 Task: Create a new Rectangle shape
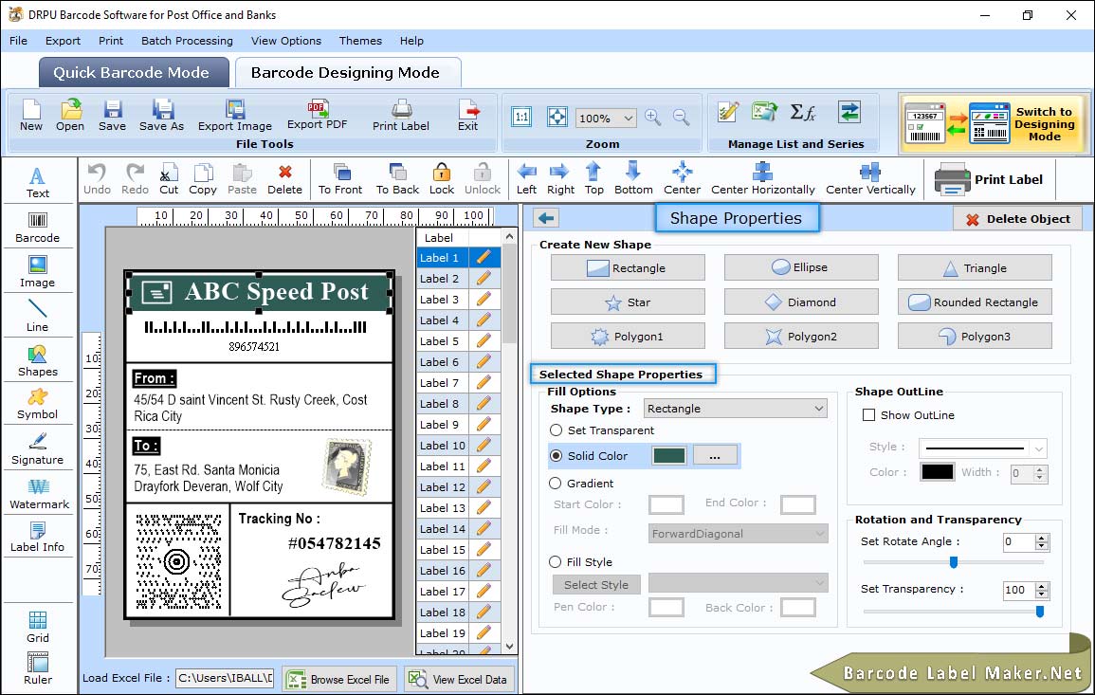(x=628, y=267)
